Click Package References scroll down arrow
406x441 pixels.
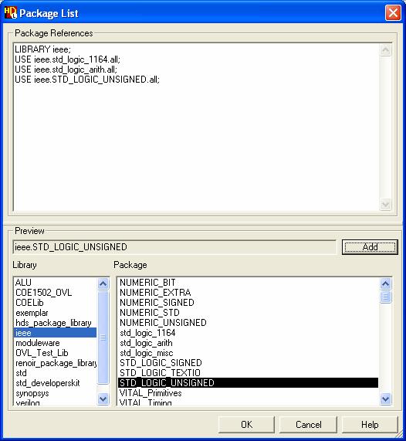(385, 205)
